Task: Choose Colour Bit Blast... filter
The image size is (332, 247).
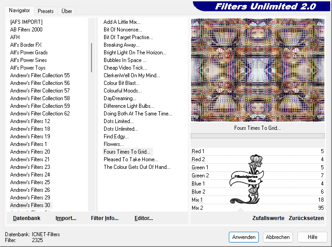Action: point(121,83)
